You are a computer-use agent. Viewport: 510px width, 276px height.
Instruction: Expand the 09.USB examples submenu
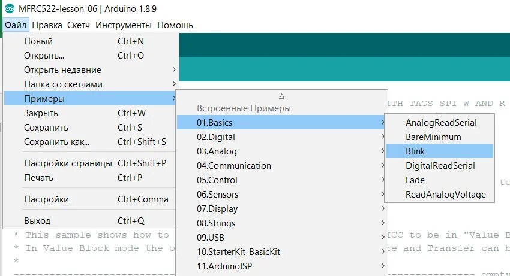[x=281, y=237]
